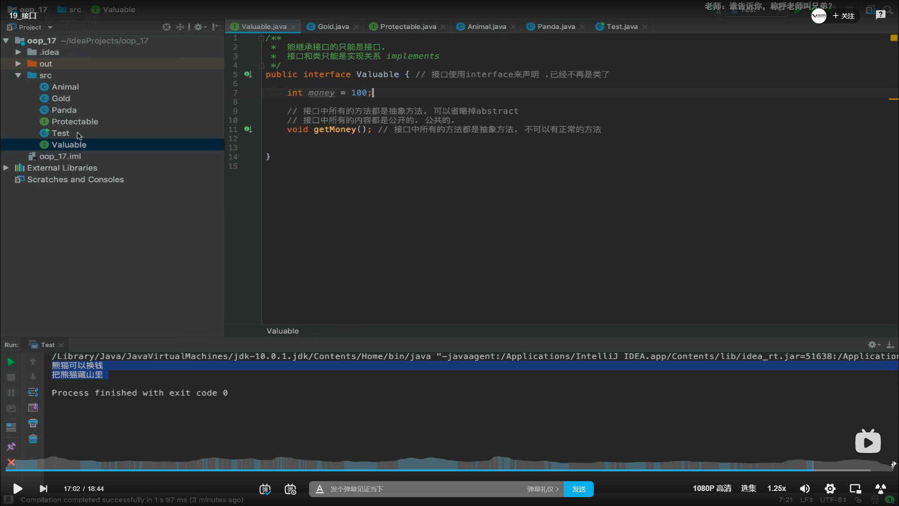Click the pin tab icon in Run panel
This screenshot has width=899, height=506.
click(x=11, y=446)
